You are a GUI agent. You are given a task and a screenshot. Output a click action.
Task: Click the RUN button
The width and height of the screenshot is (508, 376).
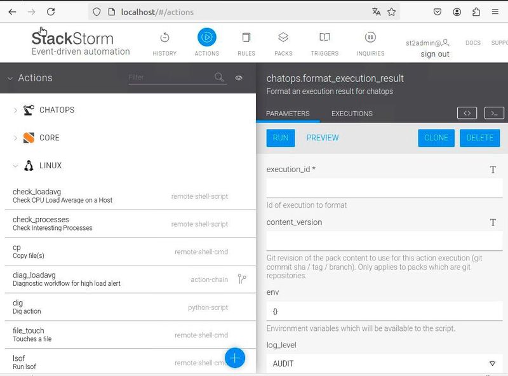[281, 138]
